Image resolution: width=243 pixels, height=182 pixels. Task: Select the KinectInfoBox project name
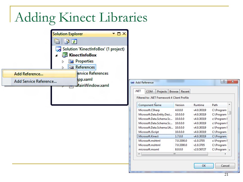click(83, 55)
